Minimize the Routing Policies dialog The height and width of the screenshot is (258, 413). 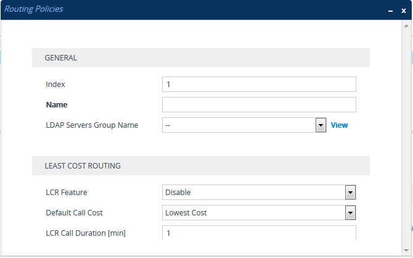coord(390,10)
